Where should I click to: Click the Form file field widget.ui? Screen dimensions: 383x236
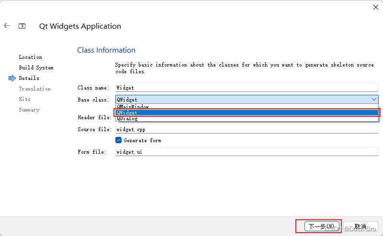247,152
